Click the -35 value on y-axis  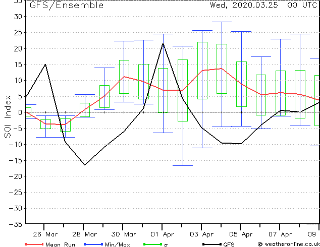point(16,224)
